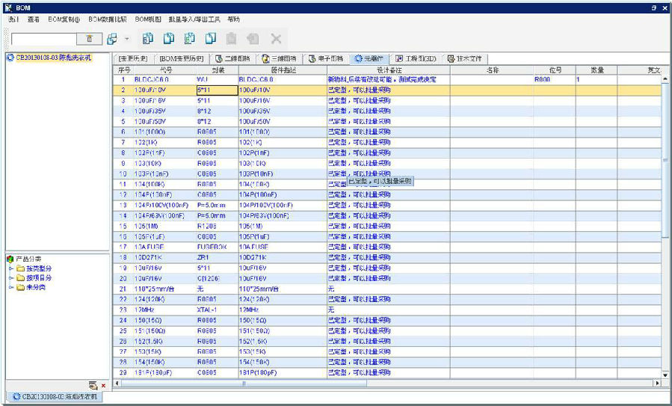Switch to the 三维图档 tab
This screenshot has width=672, height=406.
(x=278, y=58)
